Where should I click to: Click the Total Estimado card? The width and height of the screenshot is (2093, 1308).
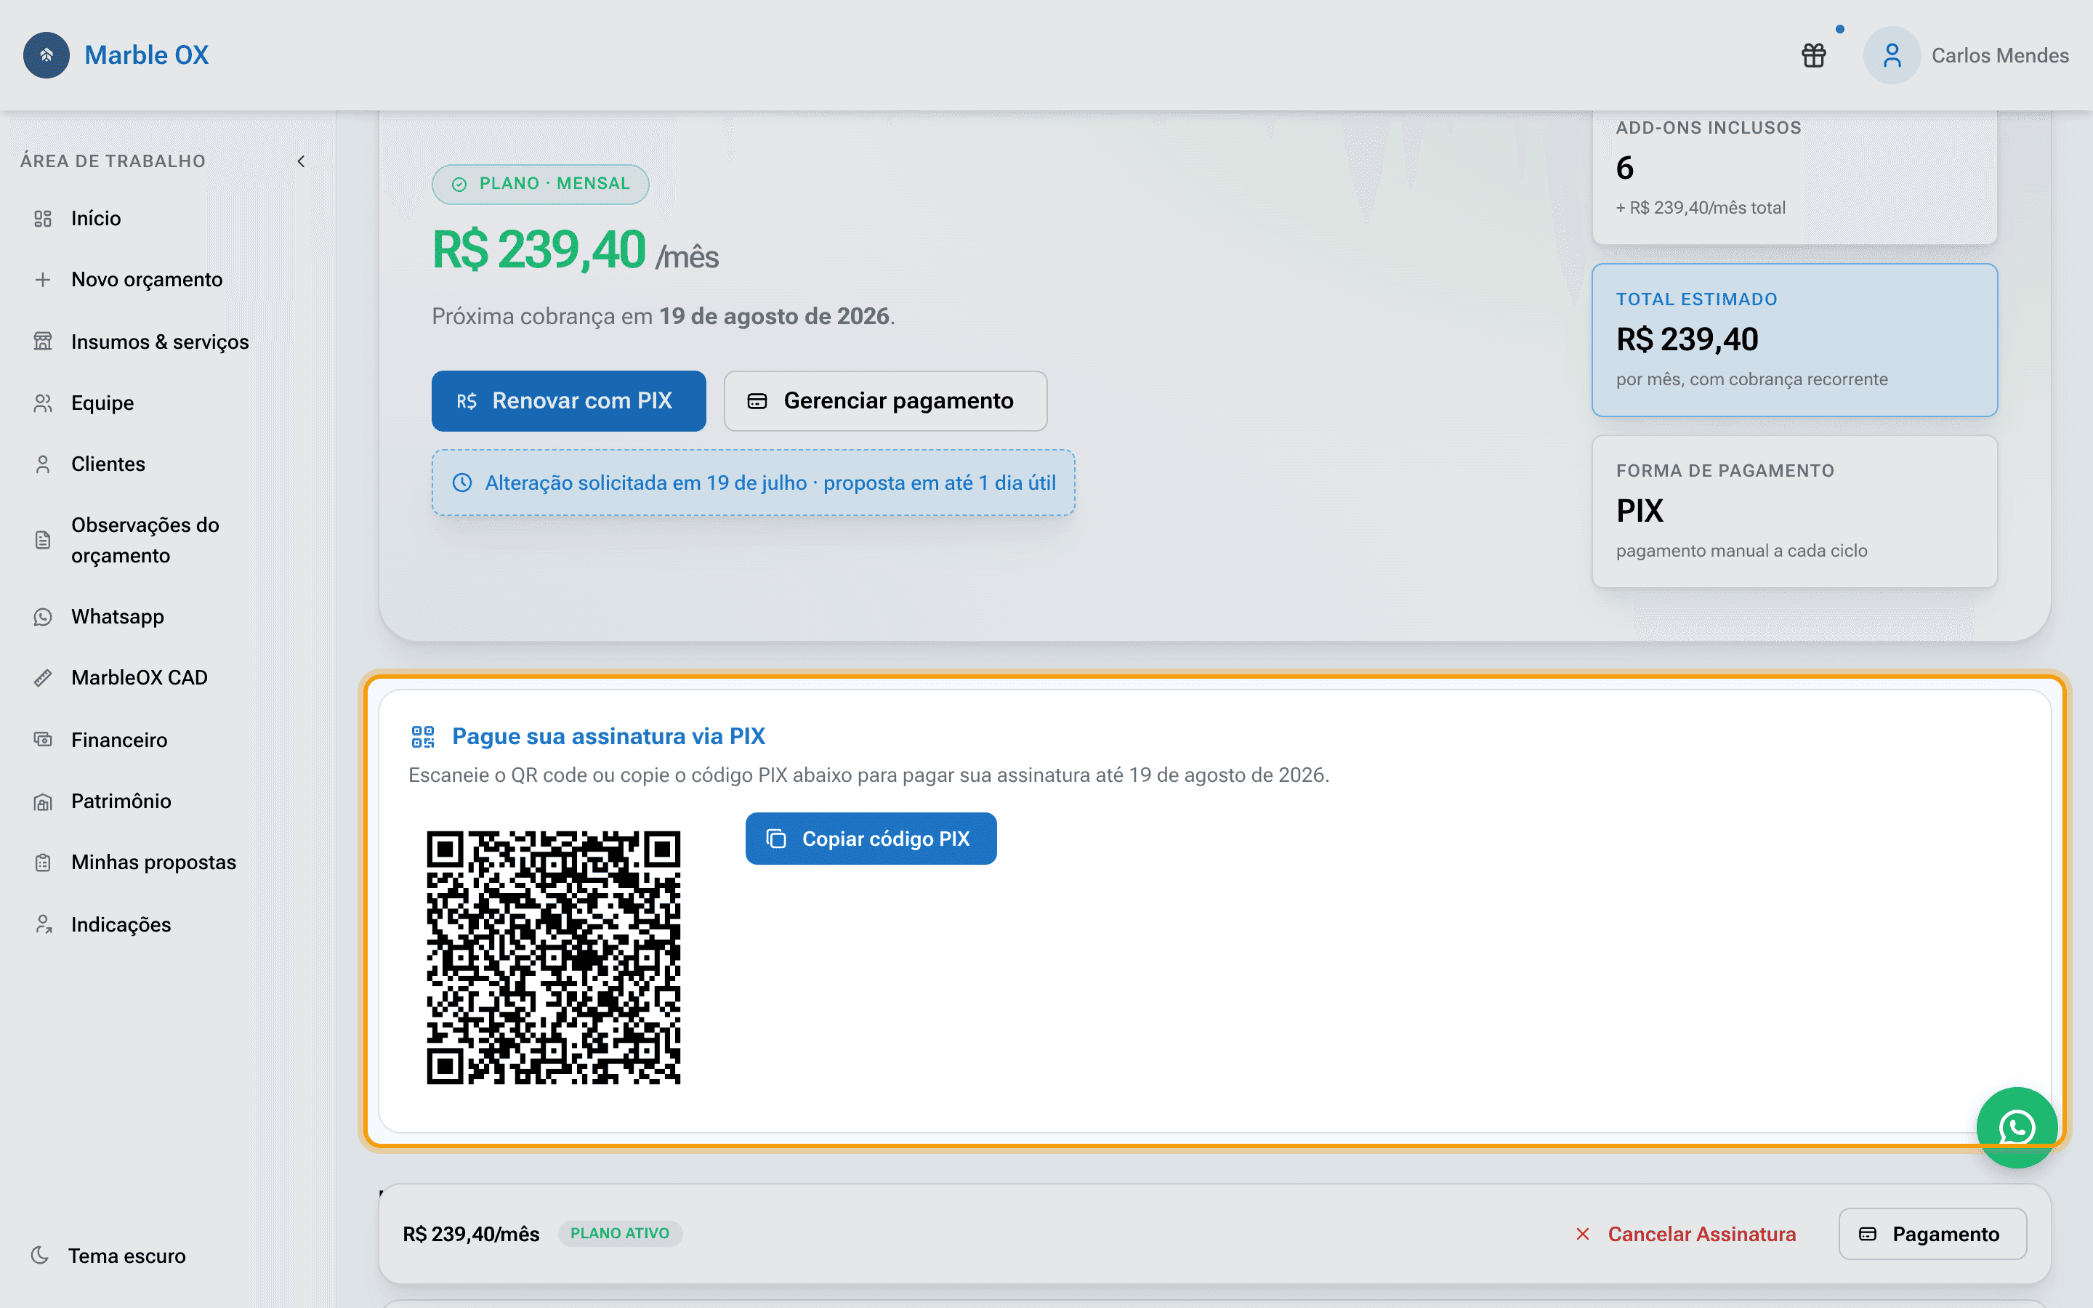[1794, 340]
